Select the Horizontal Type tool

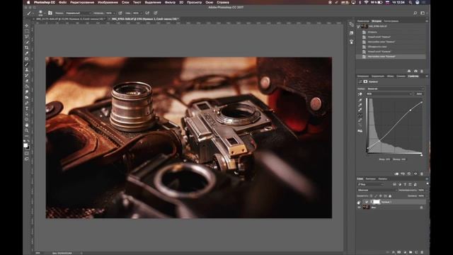coord(27,108)
